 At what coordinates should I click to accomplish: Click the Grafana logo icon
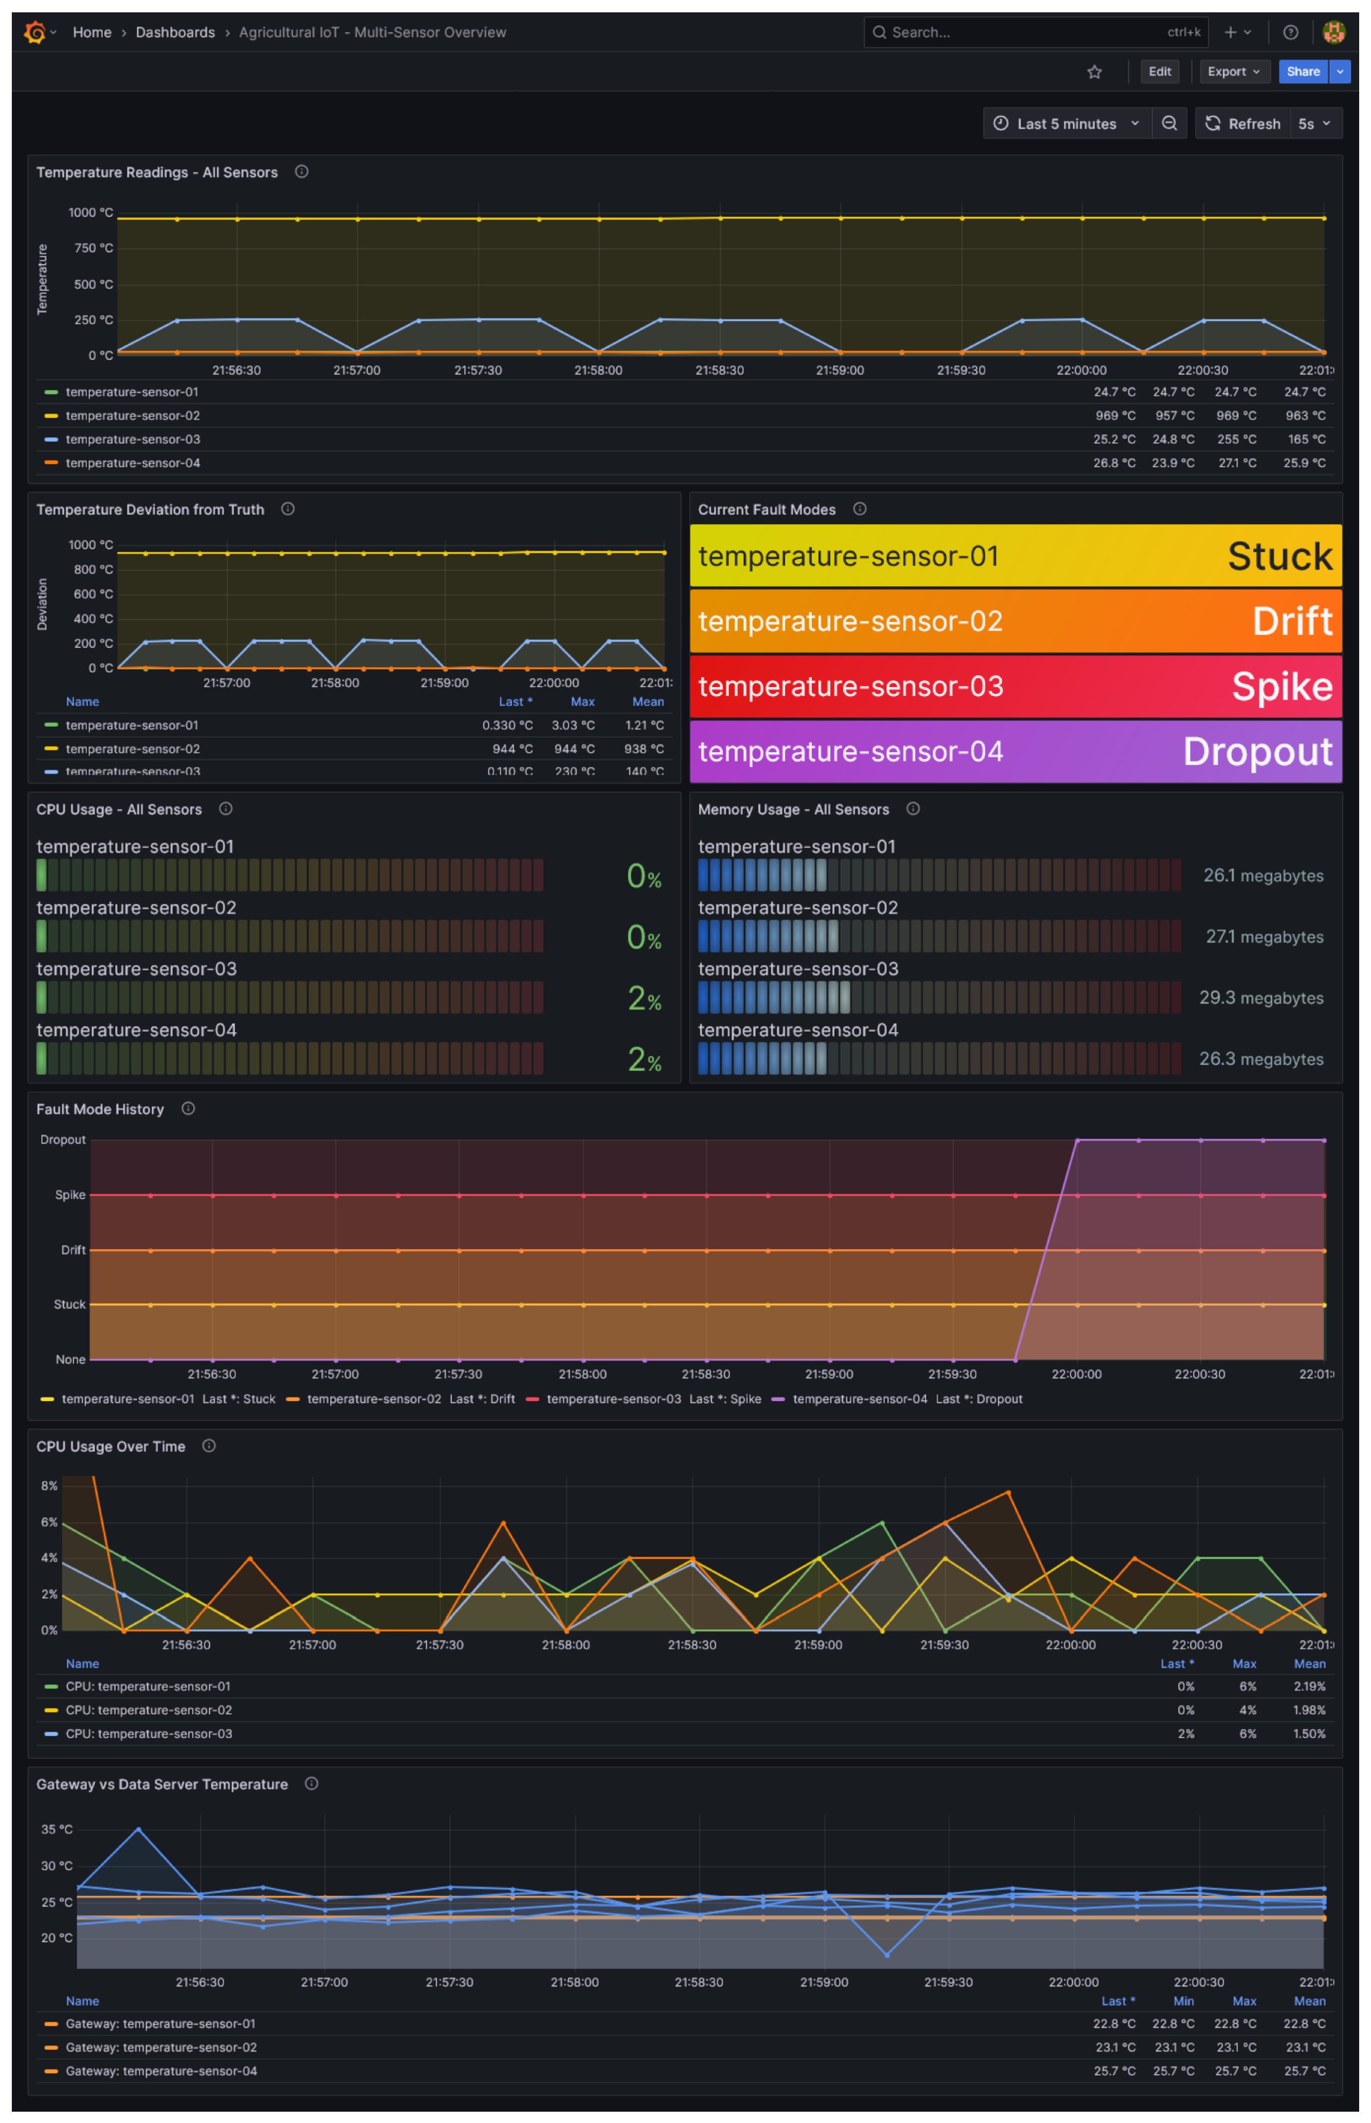[x=35, y=32]
